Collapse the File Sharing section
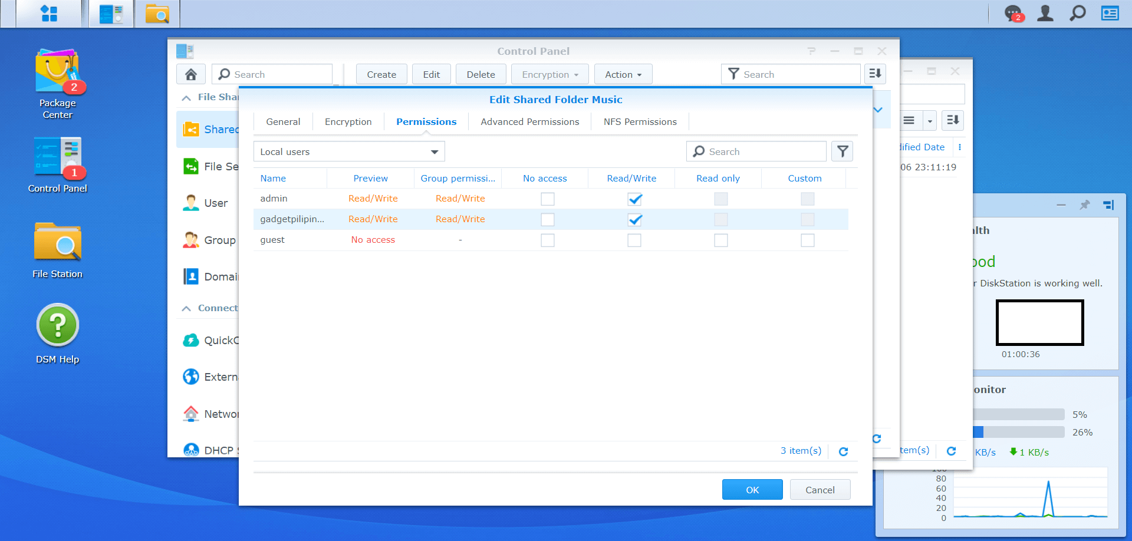 coord(186,98)
